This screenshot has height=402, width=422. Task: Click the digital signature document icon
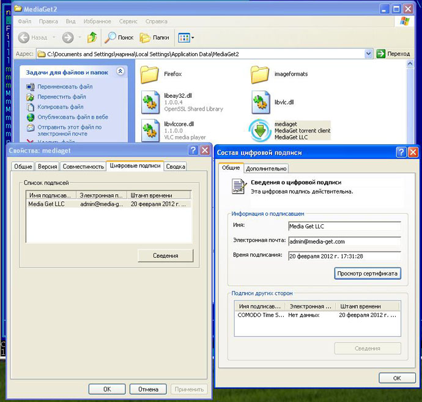coord(239,186)
